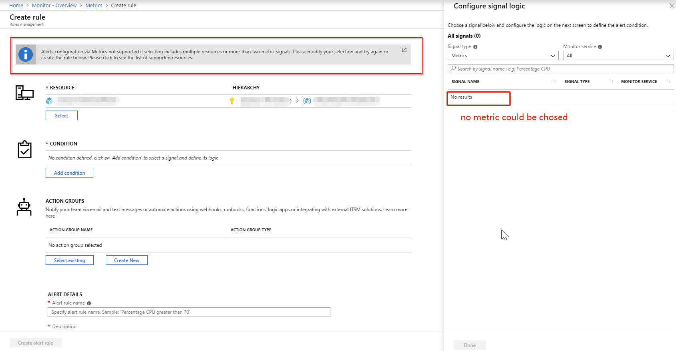Click the HIERARCHY heading

click(246, 88)
